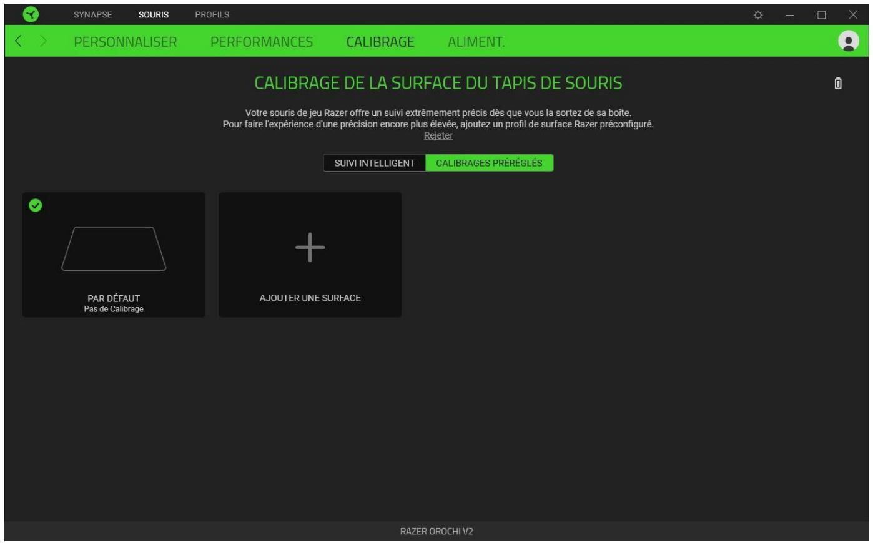Click RAZER OROCHI V2 device name

(436, 532)
